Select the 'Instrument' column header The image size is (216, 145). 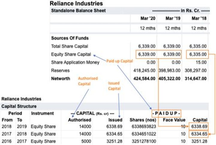pyautogui.click(x=42, y=113)
